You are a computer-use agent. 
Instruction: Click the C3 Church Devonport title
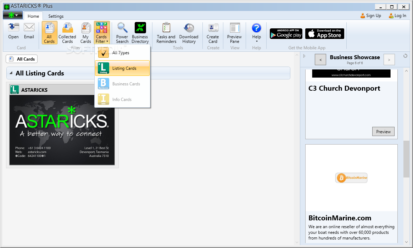(344, 89)
